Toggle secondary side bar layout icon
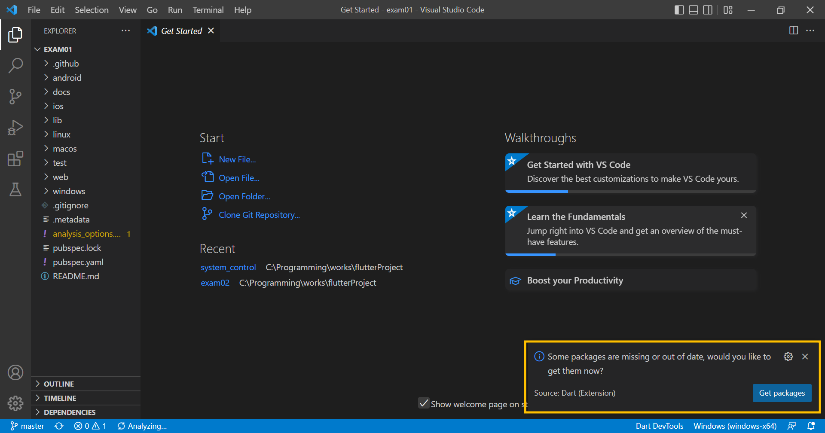Viewport: 825px width, 433px height. (708, 10)
